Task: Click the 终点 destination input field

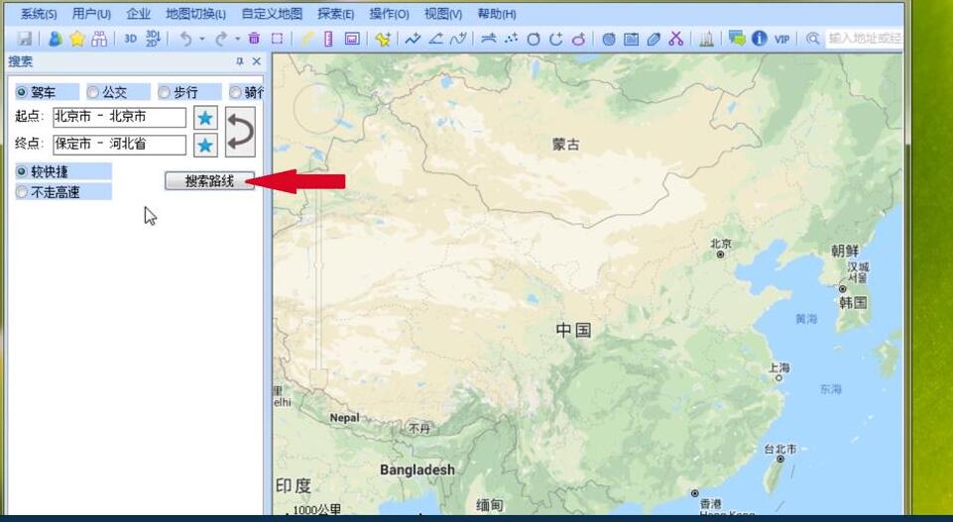Action: [x=119, y=145]
